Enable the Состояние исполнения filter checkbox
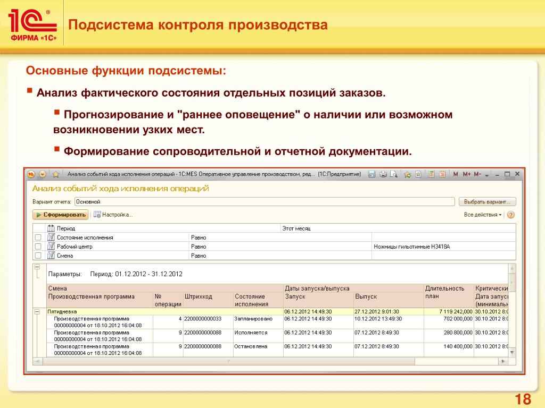 pyautogui.click(x=38, y=237)
